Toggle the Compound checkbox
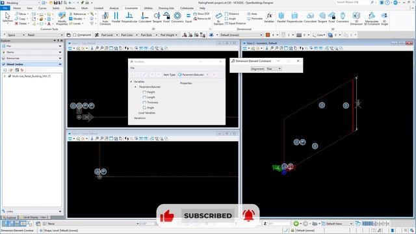The height and width of the screenshot is (234, 416). [75, 34]
